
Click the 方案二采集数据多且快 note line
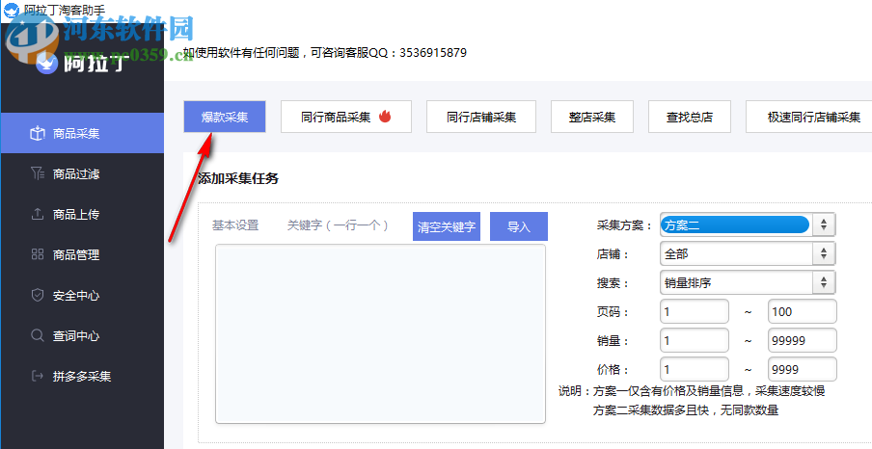685,410
